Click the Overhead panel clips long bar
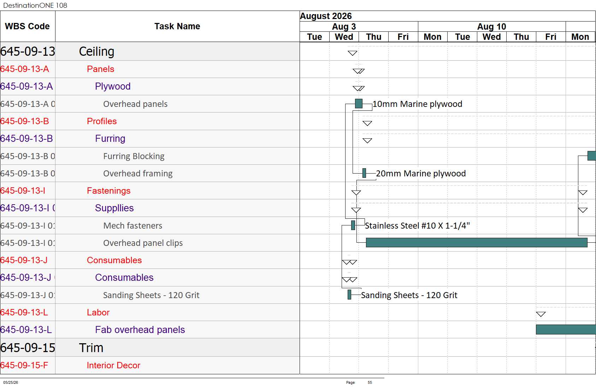Viewport: 596px width, 387px height. 477,242
